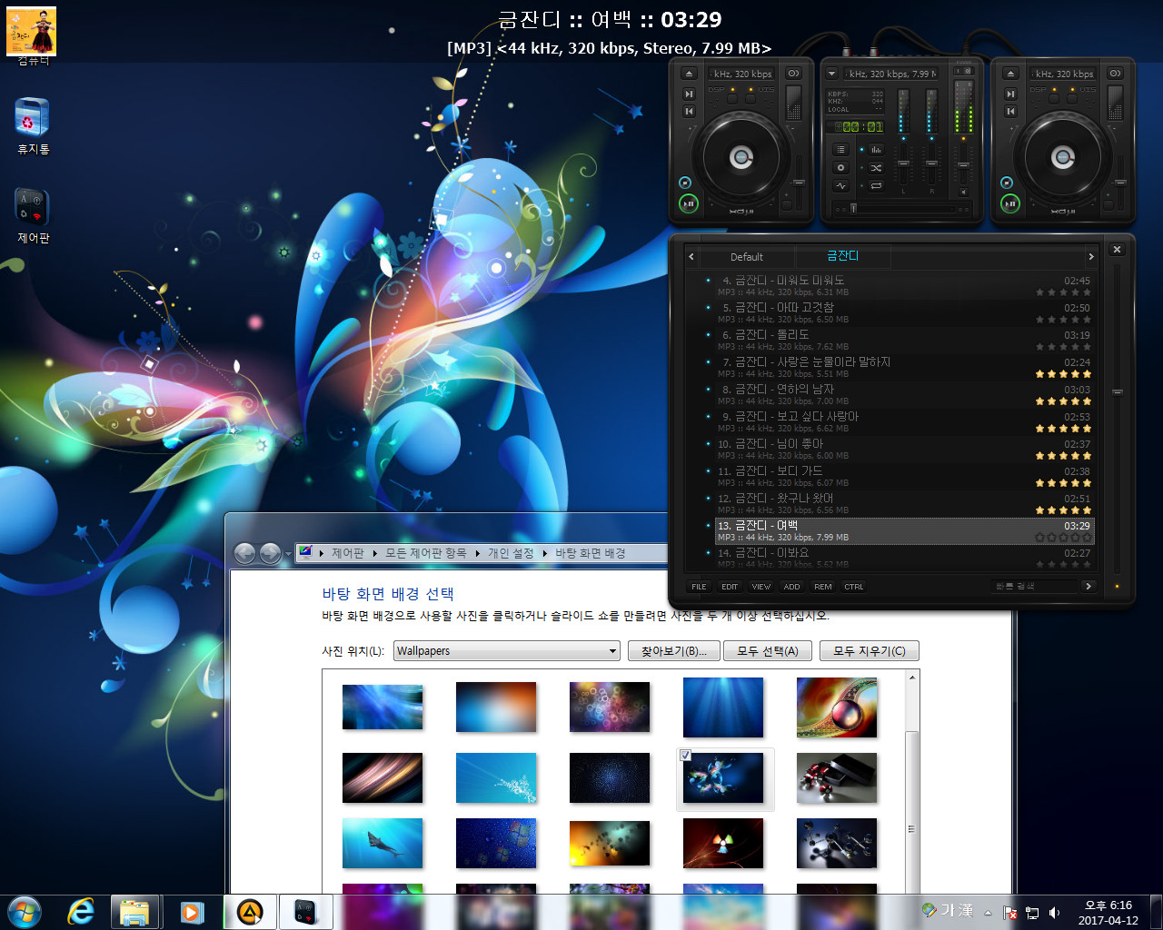
Task: Toggle repeat playback mode
Action: tap(876, 185)
